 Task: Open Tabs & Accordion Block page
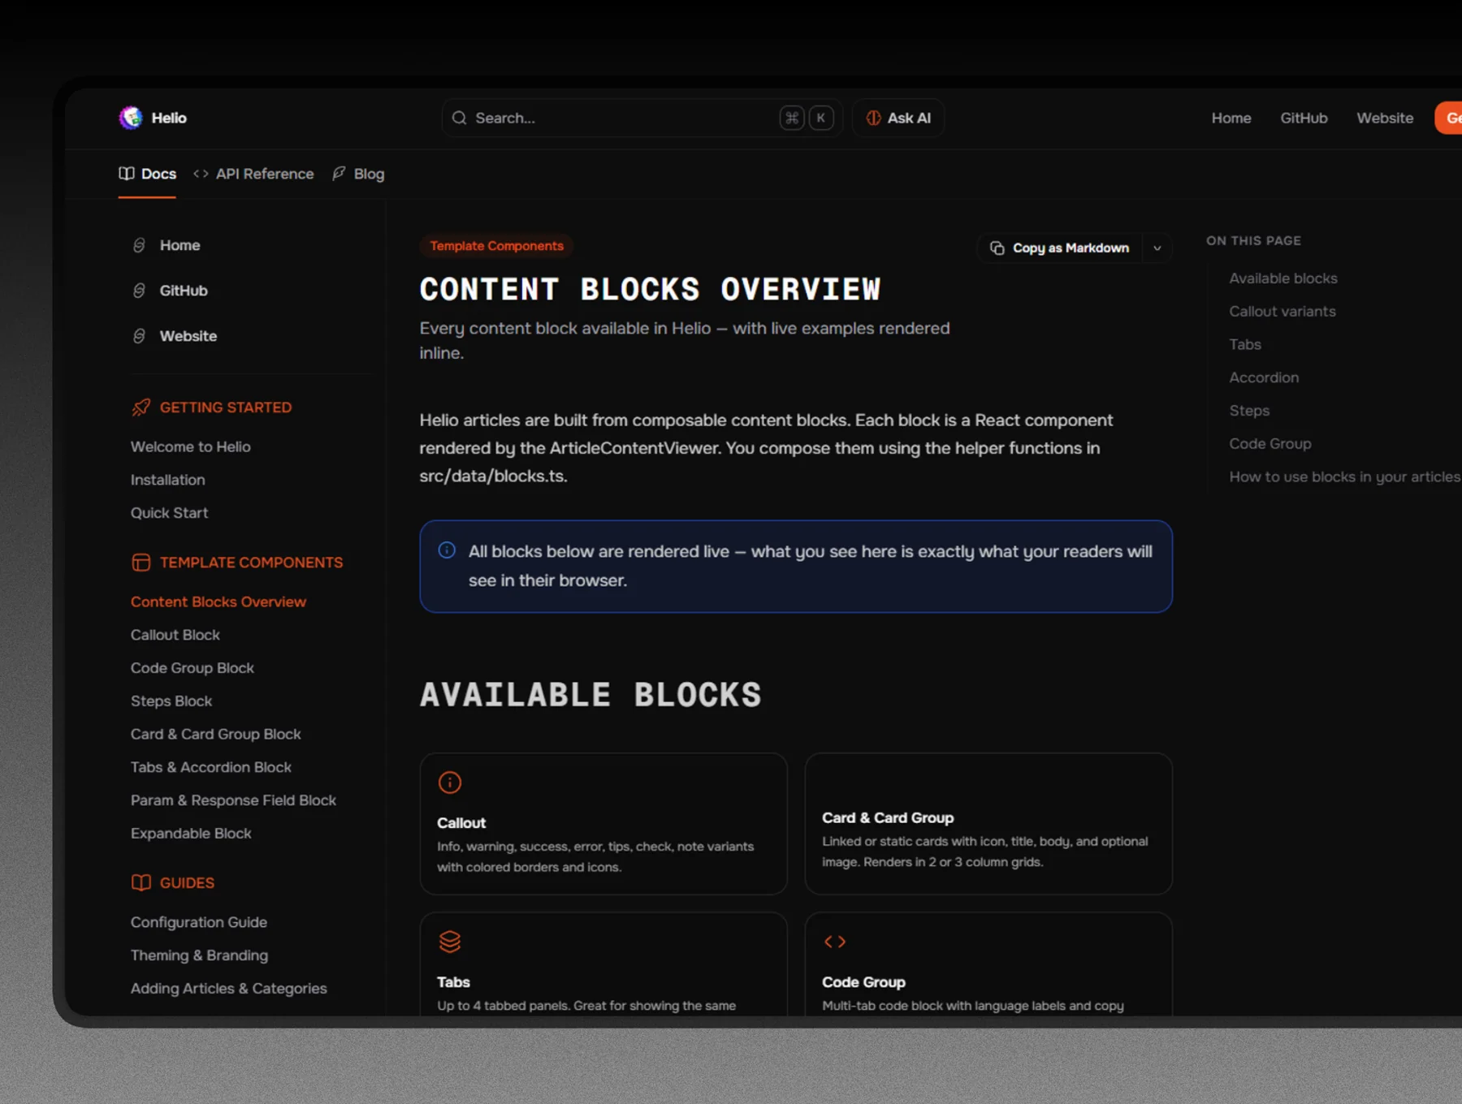pos(211,767)
